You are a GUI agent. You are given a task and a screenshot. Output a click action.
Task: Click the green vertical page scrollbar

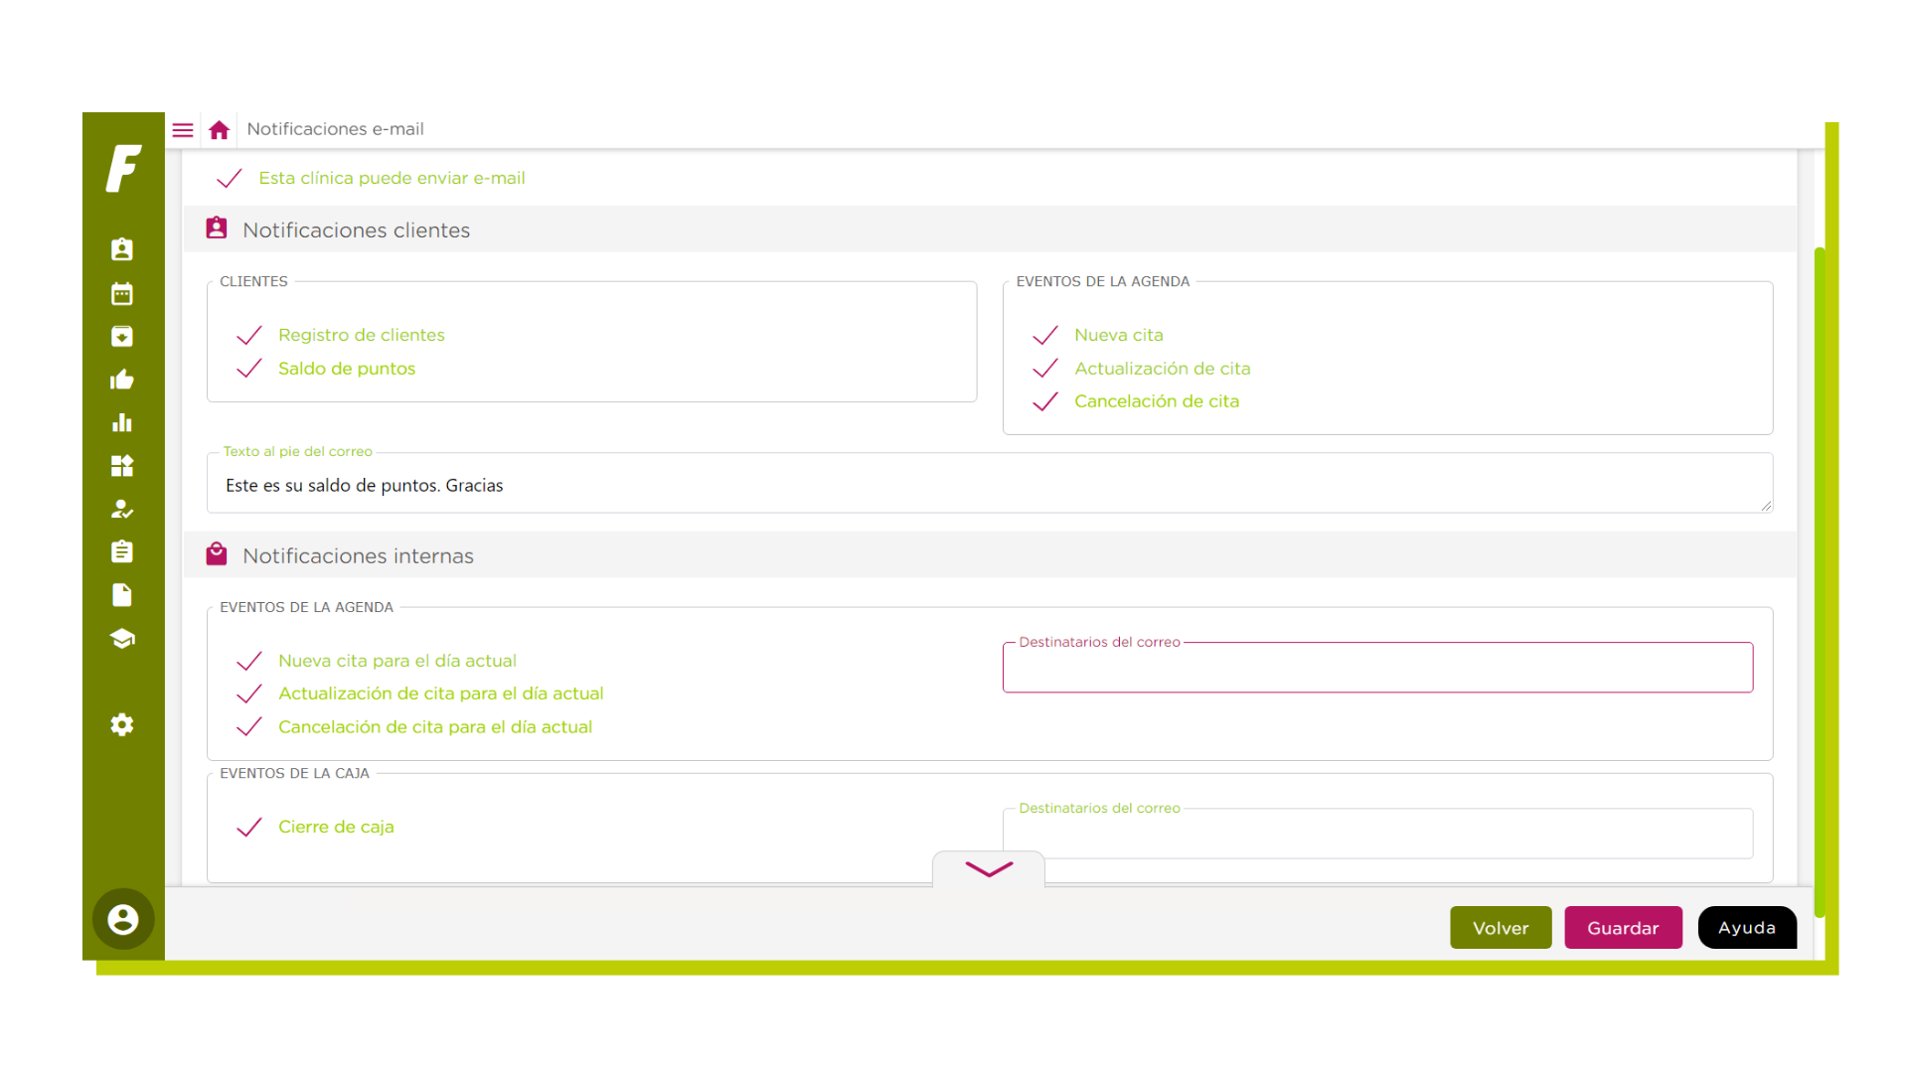tap(1820, 581)
